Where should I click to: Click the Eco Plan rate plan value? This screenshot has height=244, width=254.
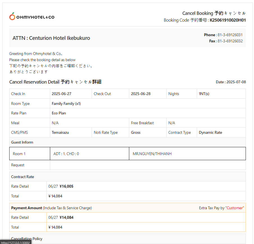tap(59, 113)
